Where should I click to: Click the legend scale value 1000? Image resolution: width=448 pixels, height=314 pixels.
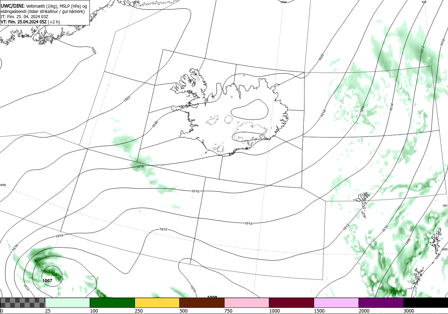pos(274,311)
